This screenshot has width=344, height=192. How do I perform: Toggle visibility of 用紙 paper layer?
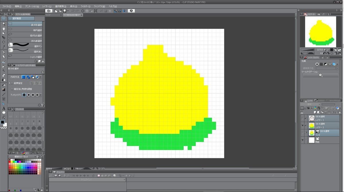pos(302,140)
